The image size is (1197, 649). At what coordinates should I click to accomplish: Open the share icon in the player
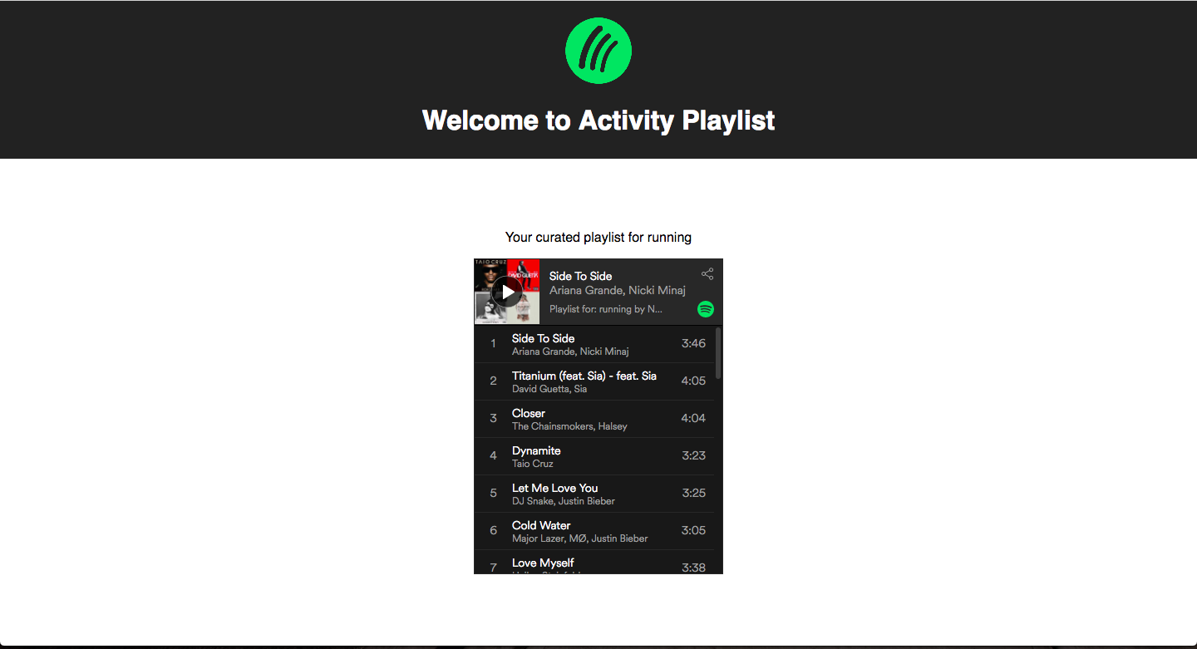(707, 274)
